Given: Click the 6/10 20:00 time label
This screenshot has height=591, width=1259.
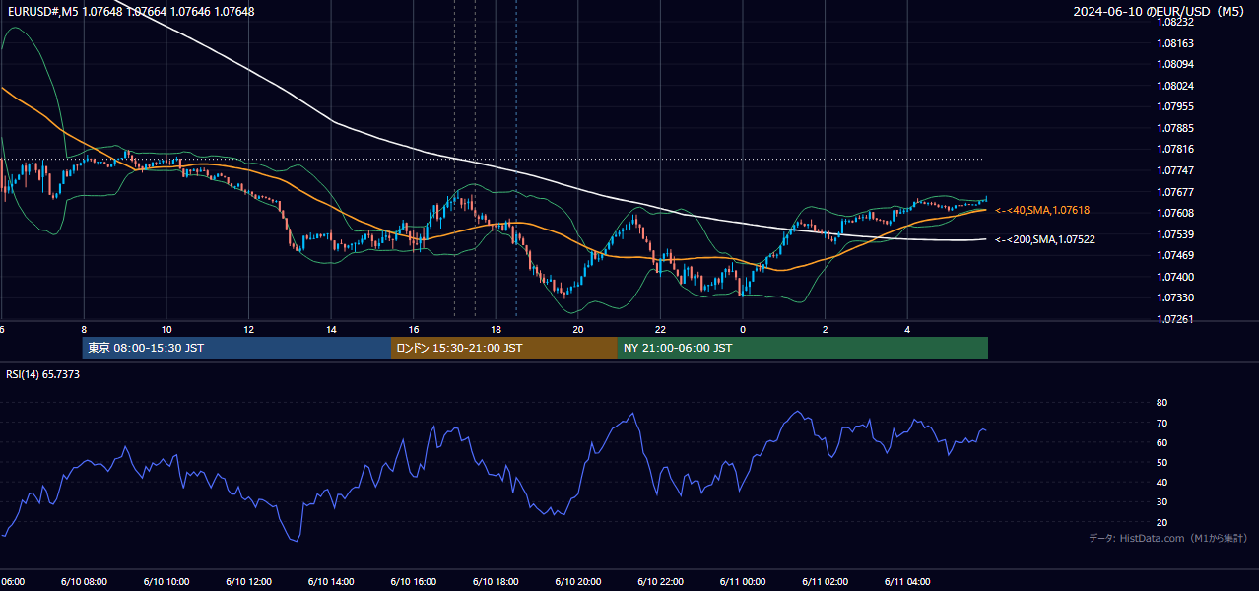Looking at the screenshot, I should click(578, 582).
